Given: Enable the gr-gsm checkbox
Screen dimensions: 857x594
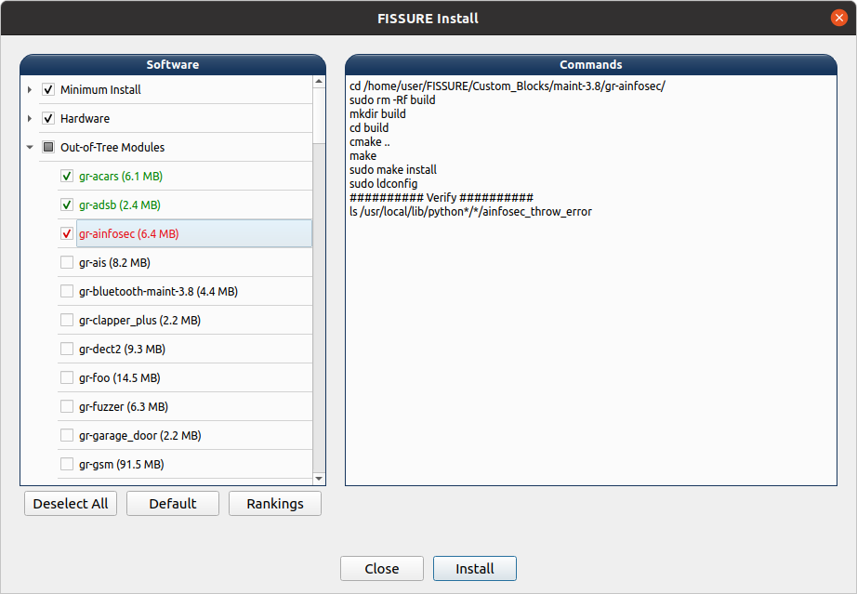Looking at the screenshot, I should click(x=67, y=465).
